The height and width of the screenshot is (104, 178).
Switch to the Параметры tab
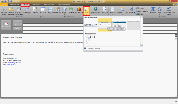(x=36, y=5)
